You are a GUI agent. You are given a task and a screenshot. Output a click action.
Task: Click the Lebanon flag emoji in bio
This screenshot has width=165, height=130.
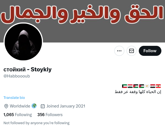158,86
